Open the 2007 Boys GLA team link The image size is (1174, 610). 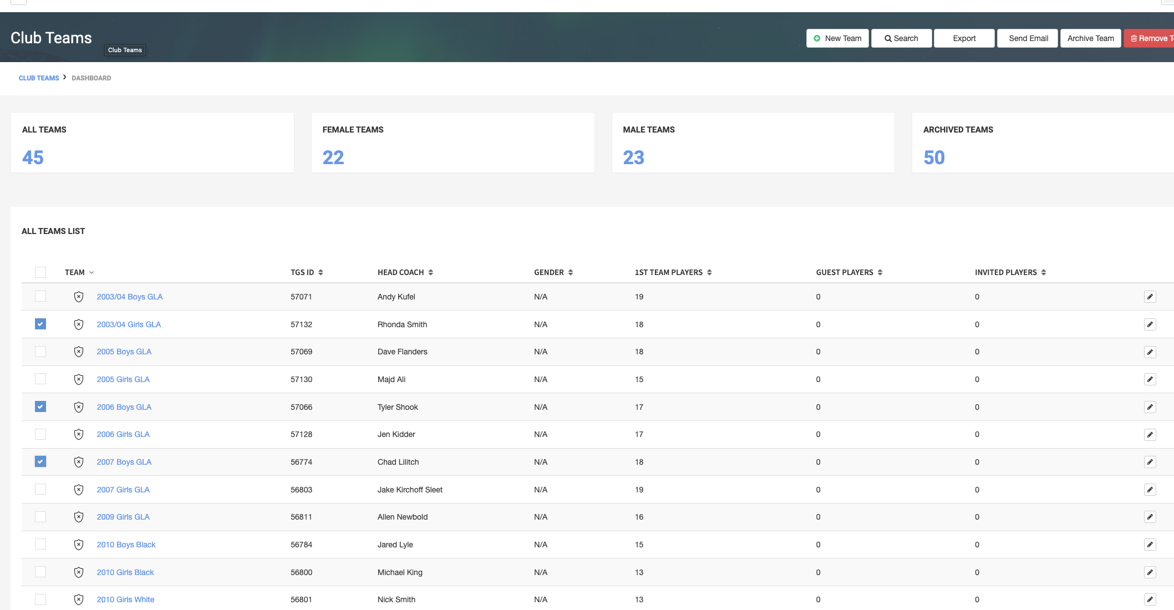pyautogui.click(x=124, y=462)
